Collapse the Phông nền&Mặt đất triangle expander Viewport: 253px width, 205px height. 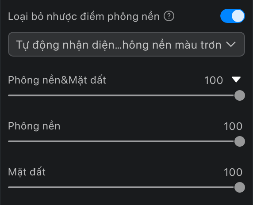(x=236, y=80)
